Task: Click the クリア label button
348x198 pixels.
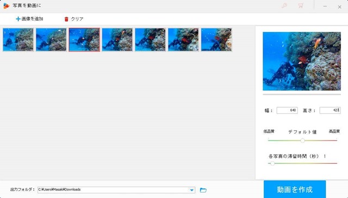Action: 77,19
